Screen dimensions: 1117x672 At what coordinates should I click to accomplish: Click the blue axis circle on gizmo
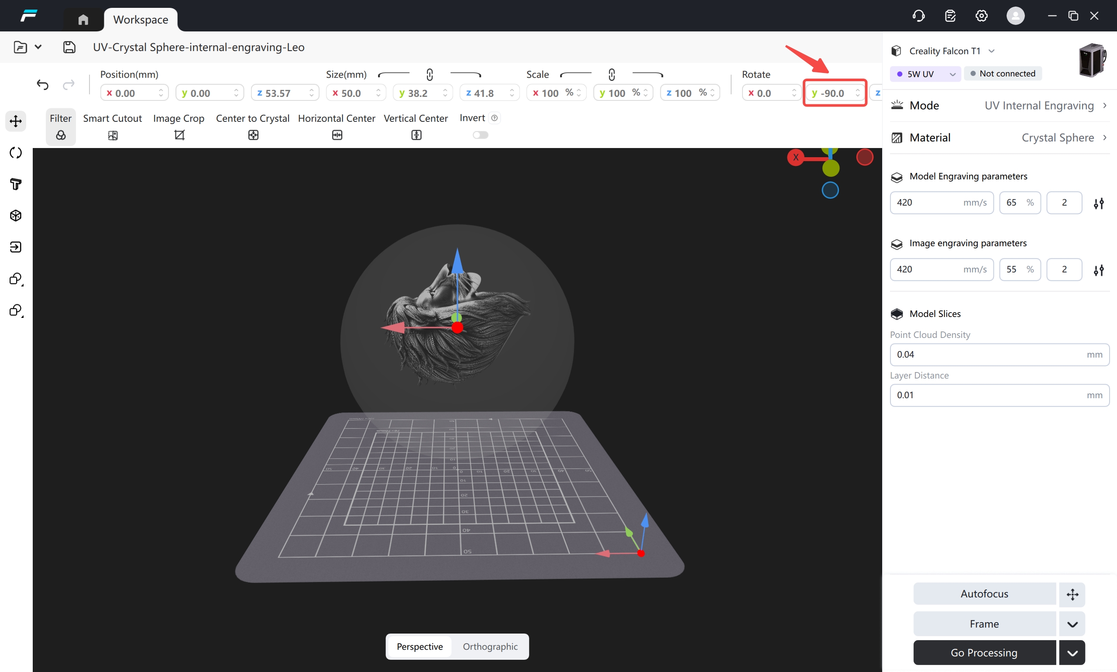click(x=830, y=190)
